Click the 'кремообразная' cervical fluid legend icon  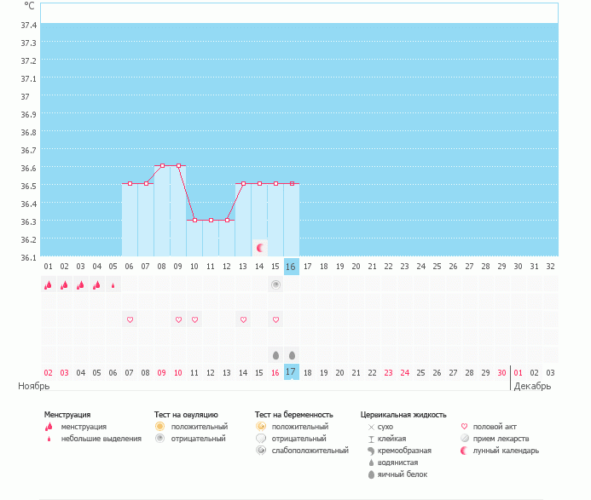click(371, 451)
